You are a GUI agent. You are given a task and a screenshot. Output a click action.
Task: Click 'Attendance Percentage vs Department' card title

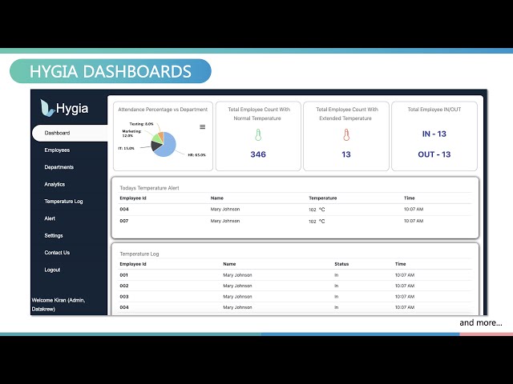pos(163,110)
